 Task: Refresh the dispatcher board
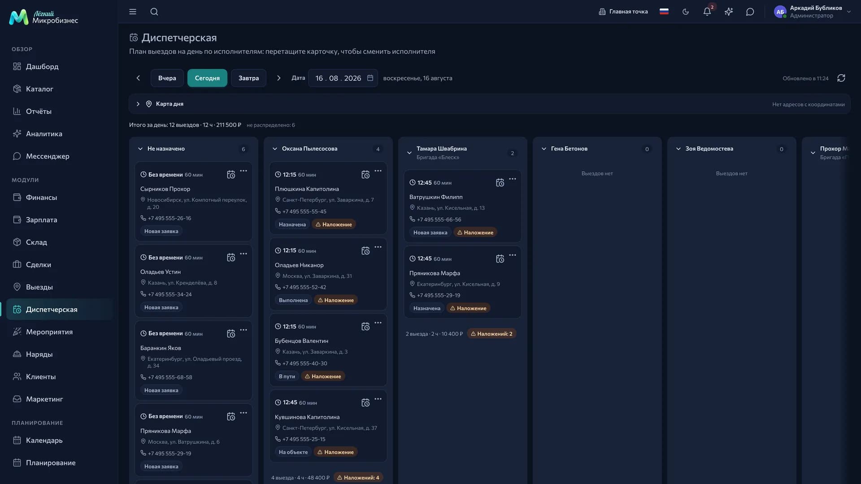pyautogui.click(x=841, y=78)
